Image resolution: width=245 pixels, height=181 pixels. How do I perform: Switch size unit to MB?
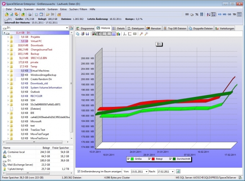coord(224,14)
